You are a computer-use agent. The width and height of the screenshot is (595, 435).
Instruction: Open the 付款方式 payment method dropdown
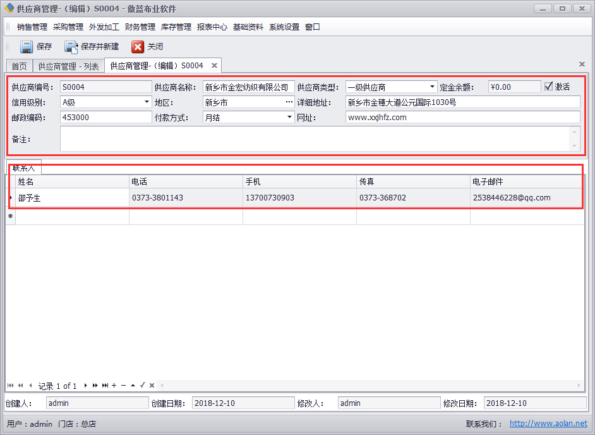click(x=289, y=116)
